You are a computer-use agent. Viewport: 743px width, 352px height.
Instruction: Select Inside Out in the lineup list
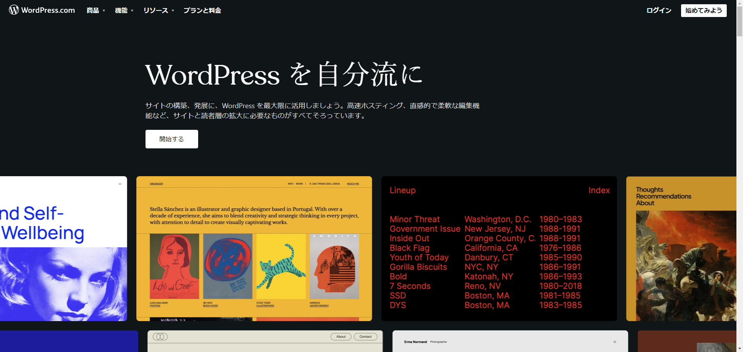409,238
